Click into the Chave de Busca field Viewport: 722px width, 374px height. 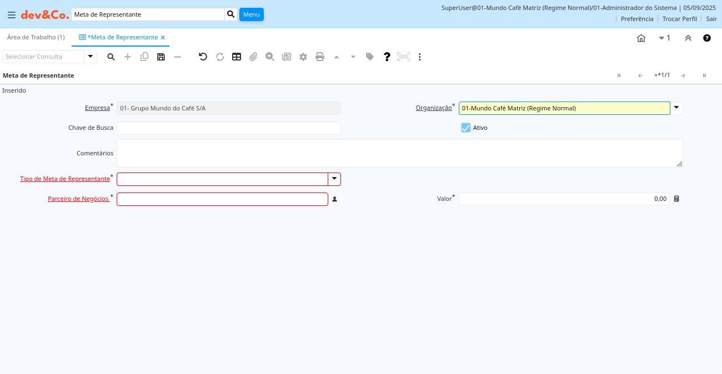click(x=228, y=128)
